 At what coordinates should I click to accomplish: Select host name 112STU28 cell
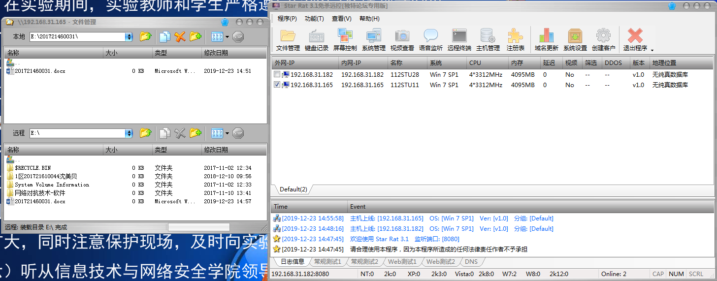pos(405,74)
